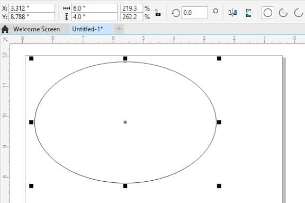The image size is (305, 203).
Task: Click the Mirror Horizontally button
Action: (232, 13)
